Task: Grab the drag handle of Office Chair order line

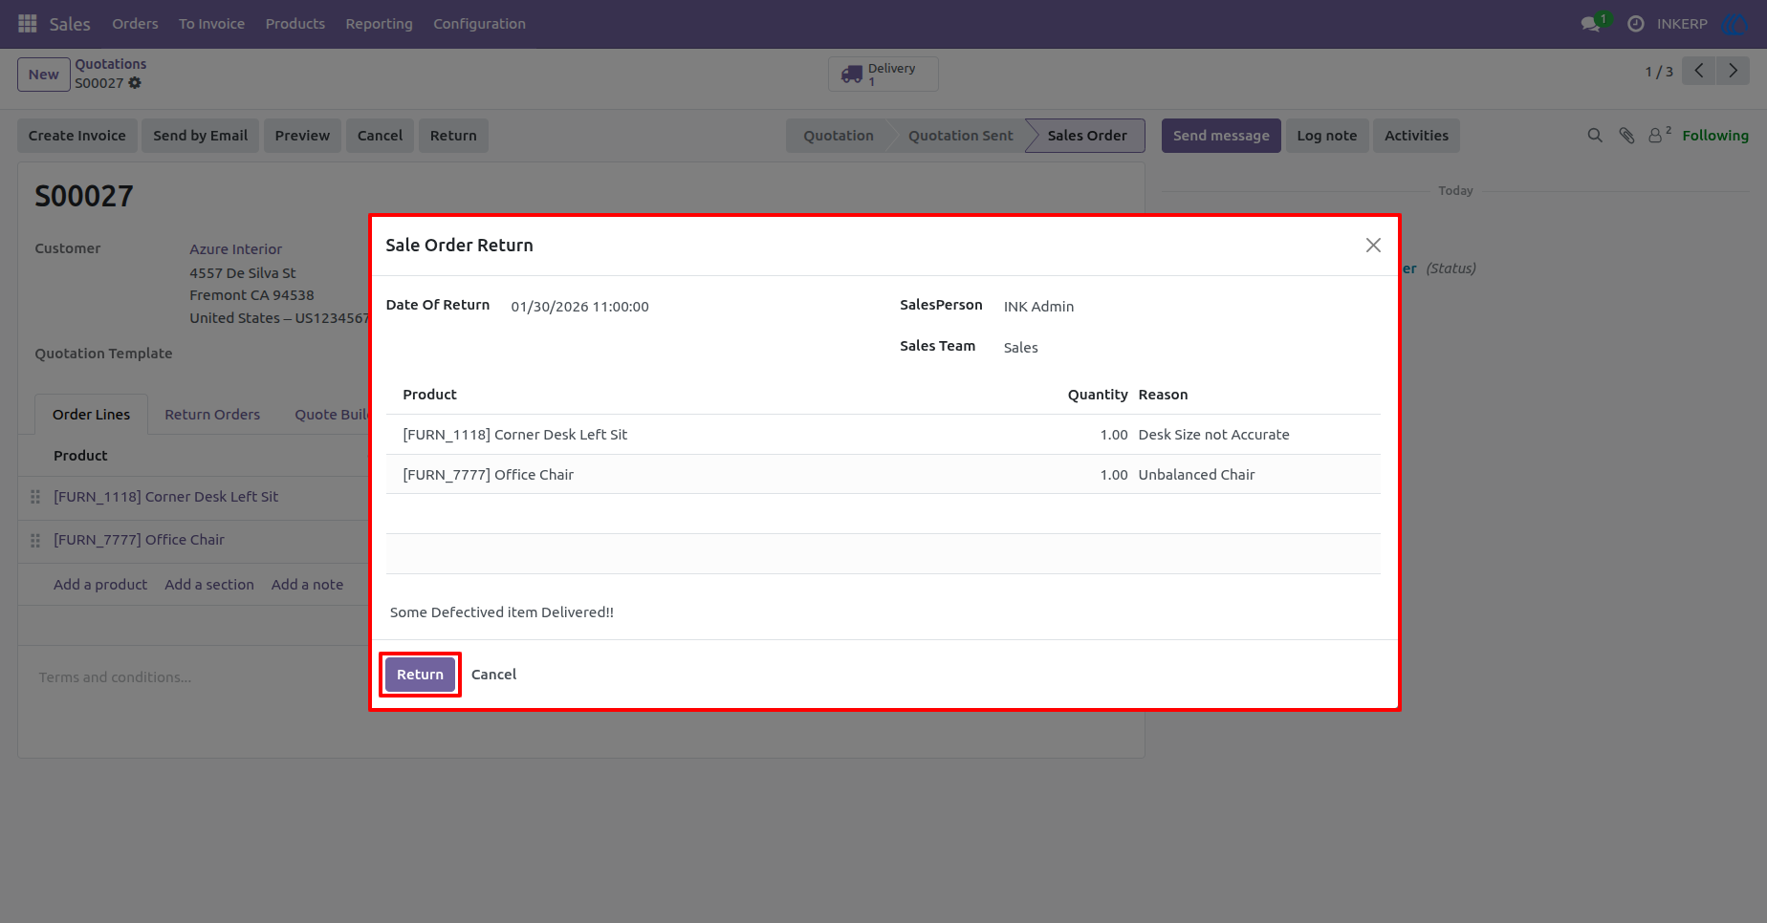Action: [35, 541]
